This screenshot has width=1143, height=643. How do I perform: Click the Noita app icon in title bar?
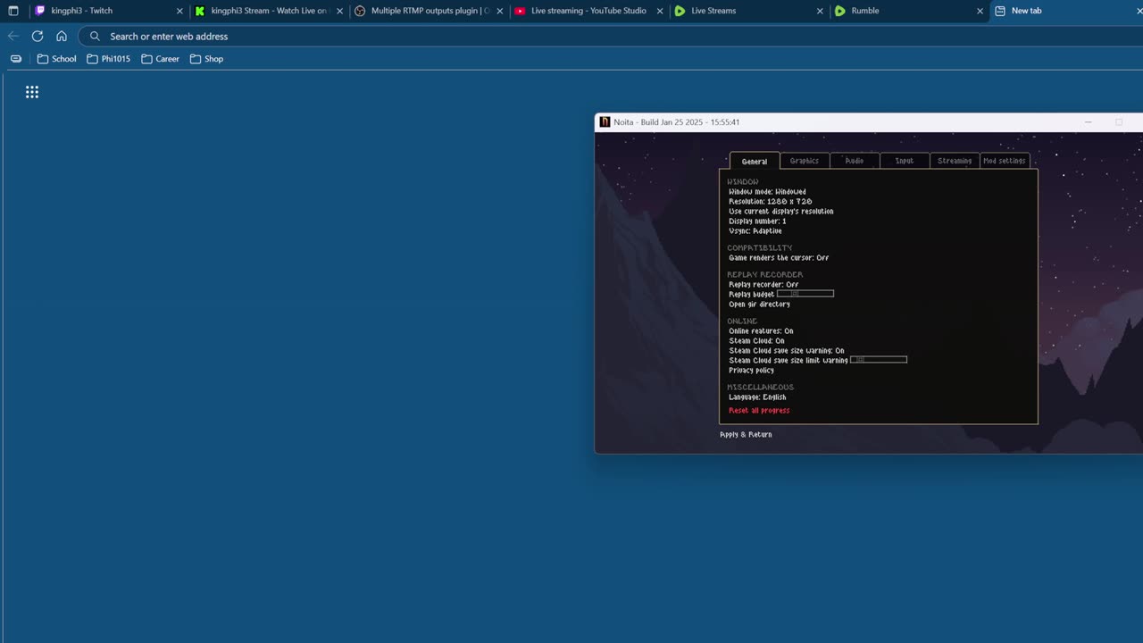(605, 122)
